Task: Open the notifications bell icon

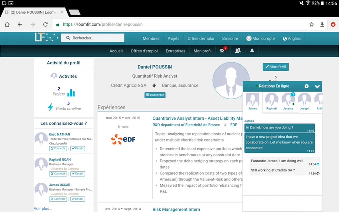Action: (x=252, y=51)
